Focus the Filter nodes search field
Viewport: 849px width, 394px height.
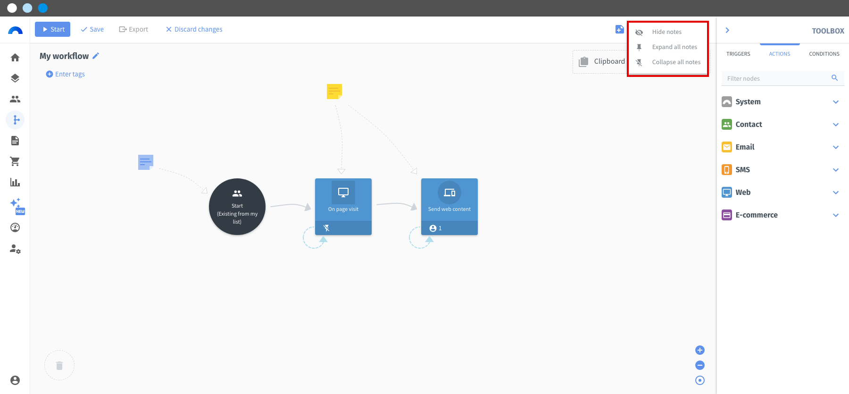783,78
